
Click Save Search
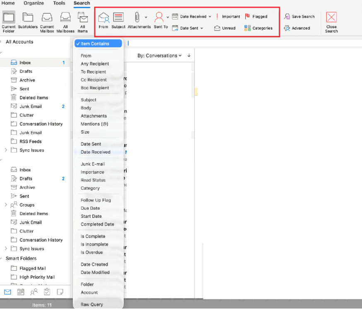pos(299,17)
